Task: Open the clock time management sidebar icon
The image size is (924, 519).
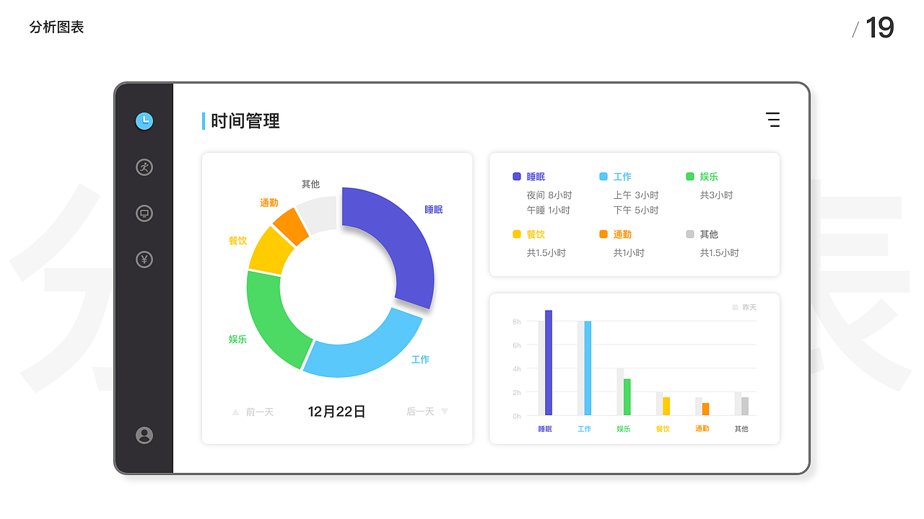Action: pos(144,121)
